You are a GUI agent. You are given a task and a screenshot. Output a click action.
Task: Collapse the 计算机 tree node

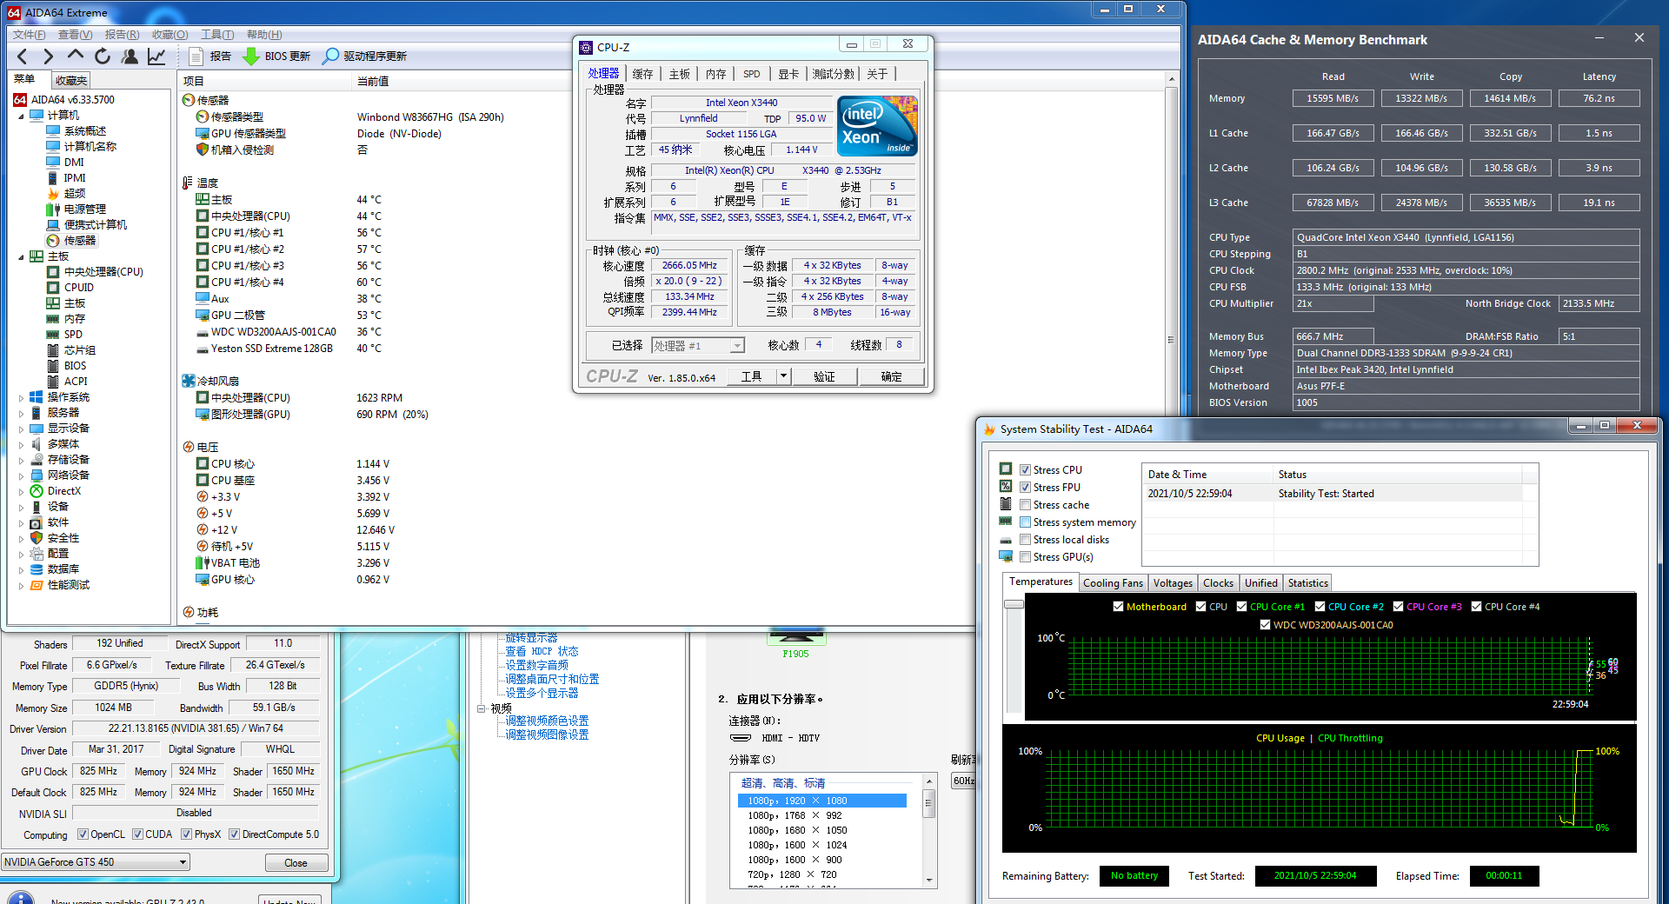22,116
